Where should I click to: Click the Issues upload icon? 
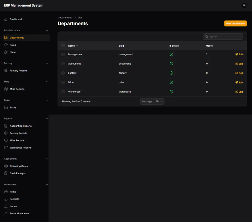[x=6, y=206]
